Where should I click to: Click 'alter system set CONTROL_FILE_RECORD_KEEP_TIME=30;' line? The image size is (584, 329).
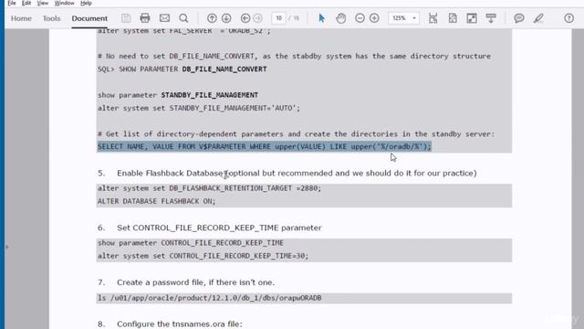(x=203, y=256)
